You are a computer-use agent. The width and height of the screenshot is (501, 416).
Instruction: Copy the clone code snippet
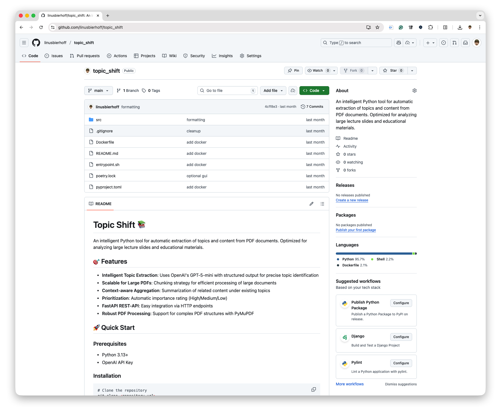click(x=313, y=389)
